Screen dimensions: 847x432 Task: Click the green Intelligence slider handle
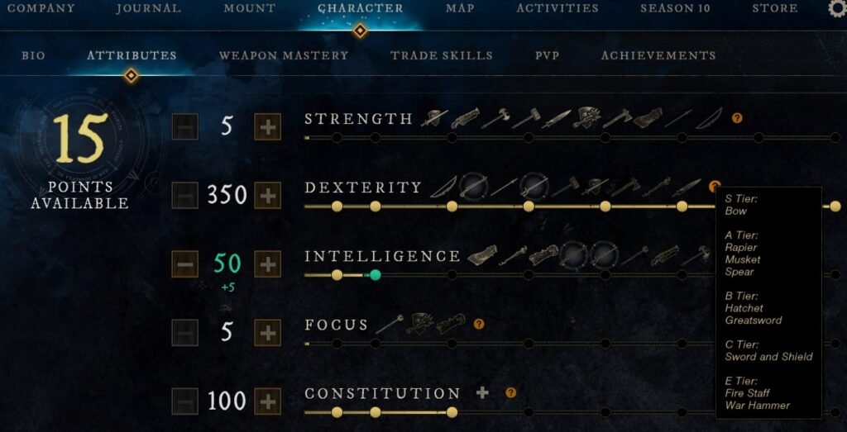click(x=376, y=274)
